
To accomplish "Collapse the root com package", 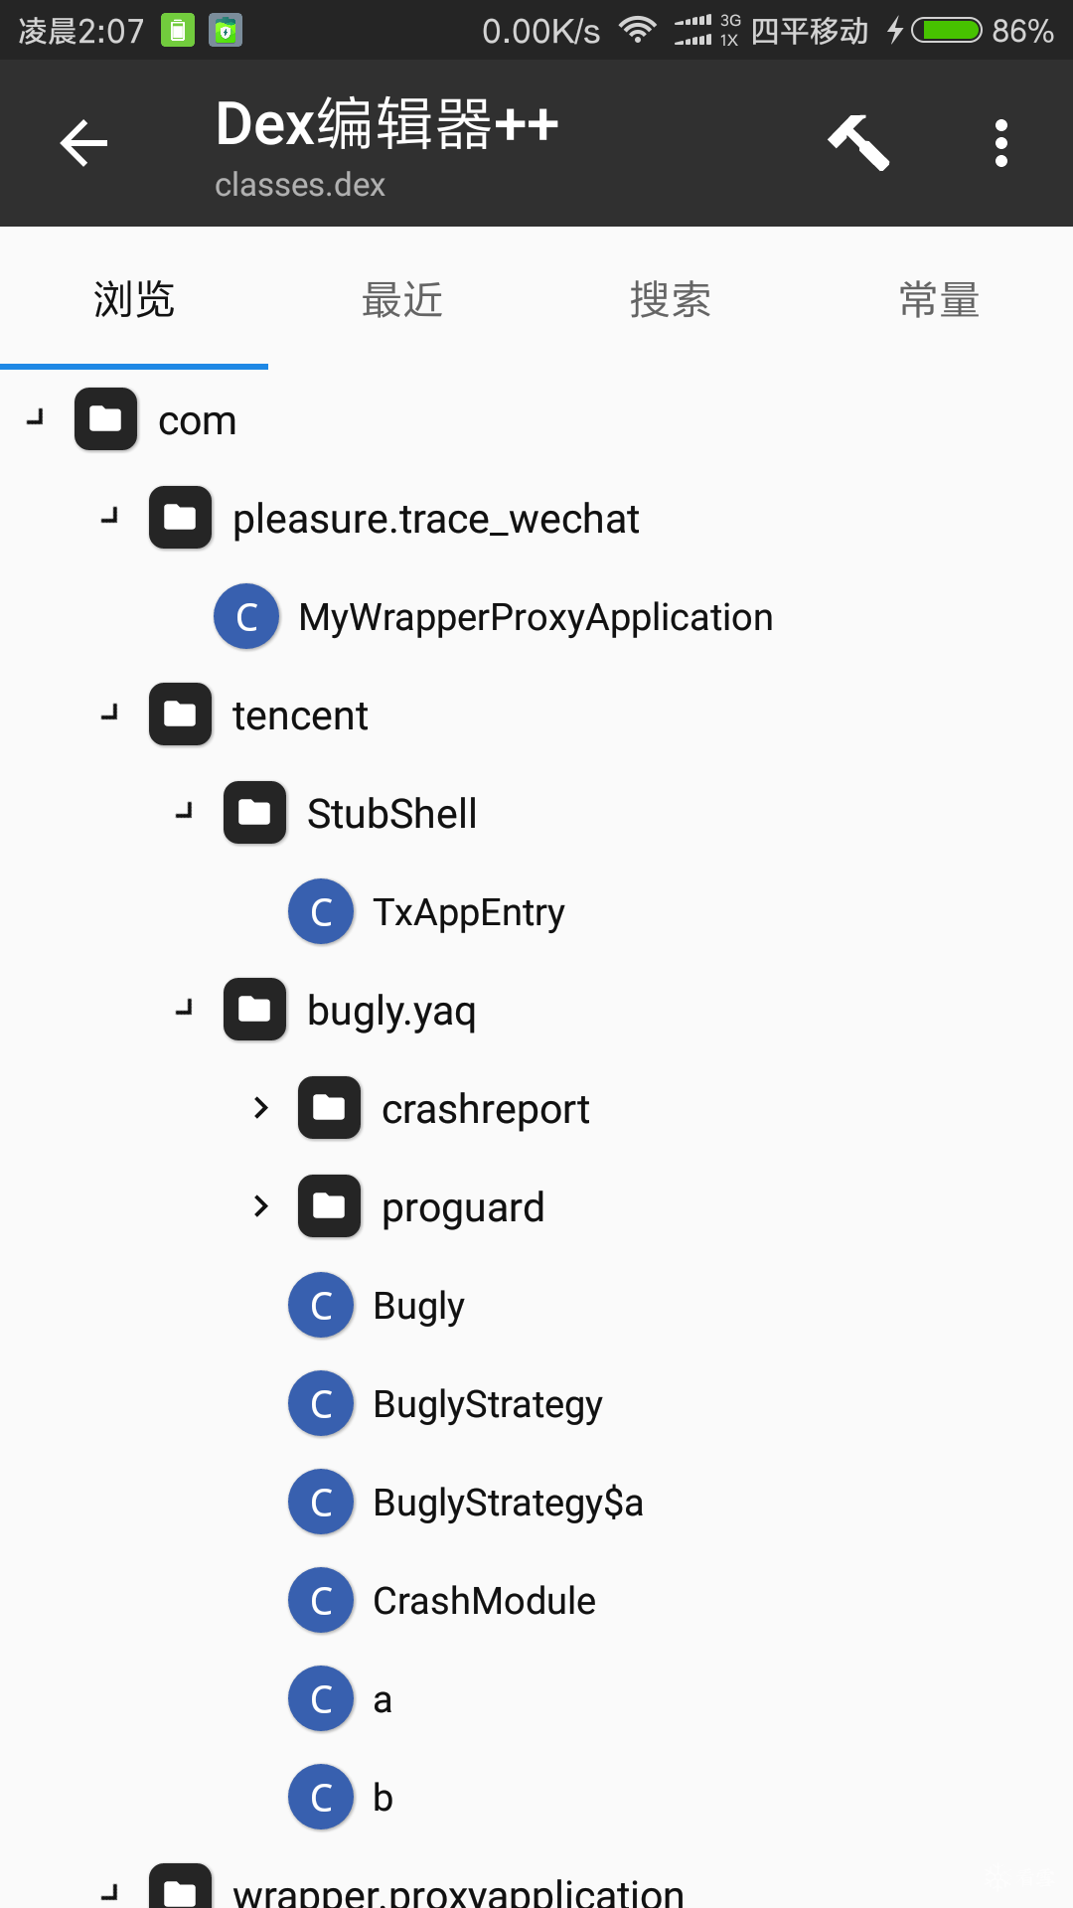I will [35, 418].
